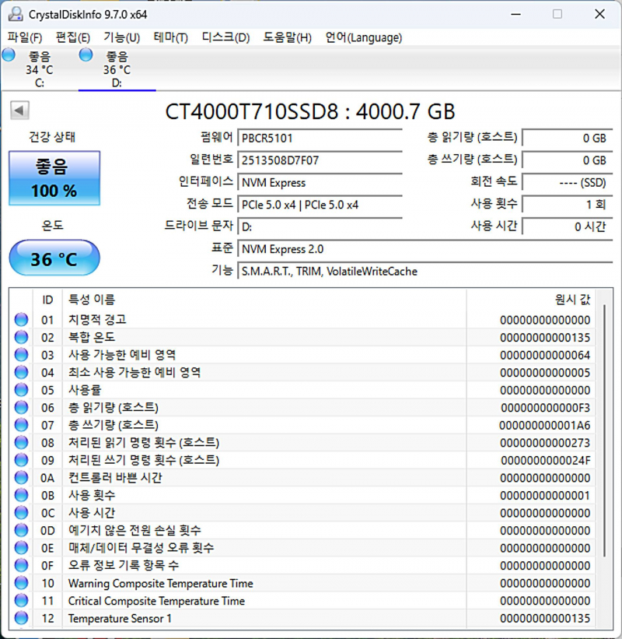Click the C: drive blue status circle

click(x=9, y=54)
